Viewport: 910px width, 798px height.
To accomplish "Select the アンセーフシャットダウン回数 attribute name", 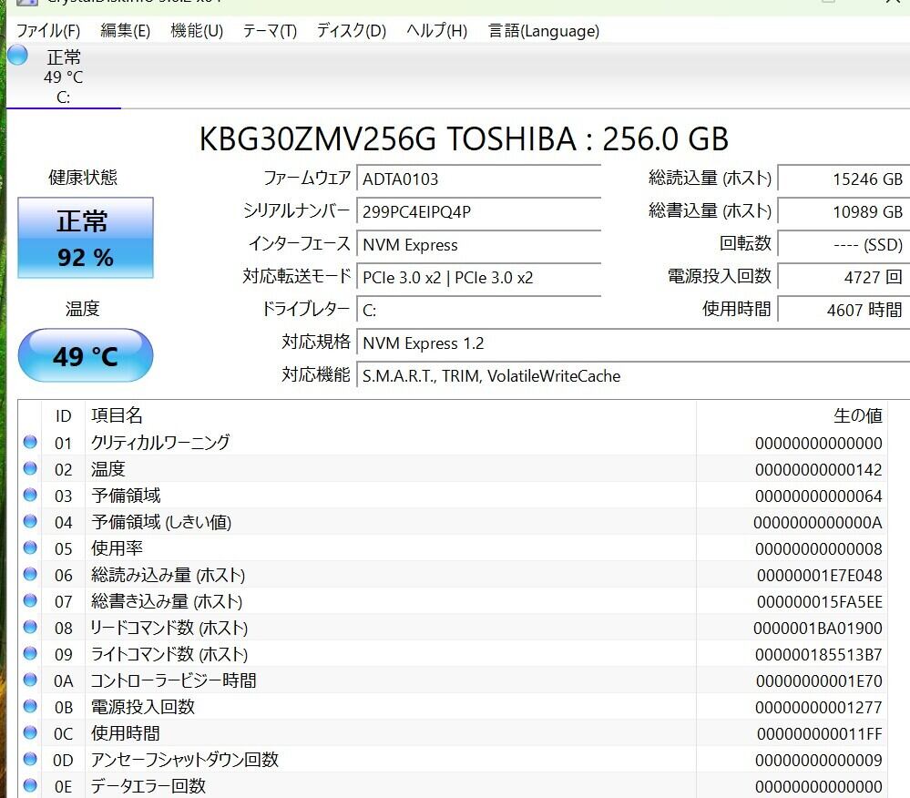I will 185,760.
